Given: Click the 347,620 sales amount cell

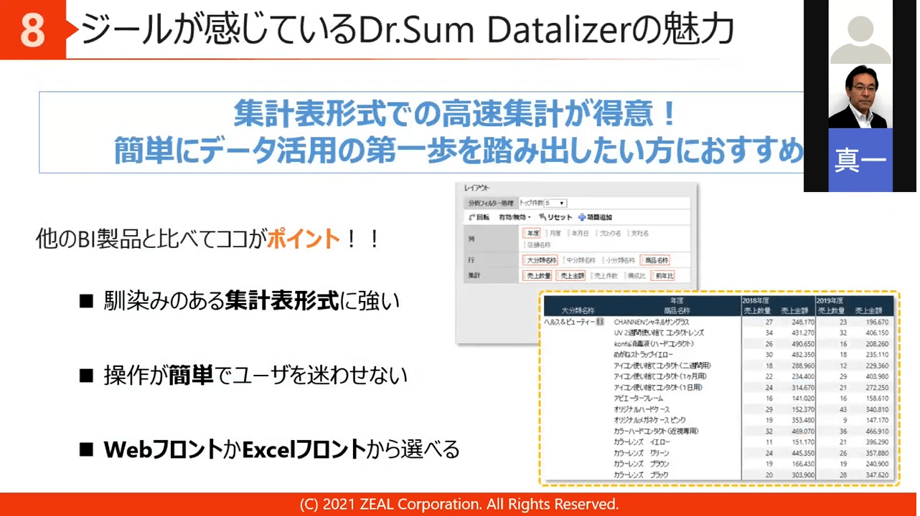Looking at the screenshot, I should [x=876, y=474].
